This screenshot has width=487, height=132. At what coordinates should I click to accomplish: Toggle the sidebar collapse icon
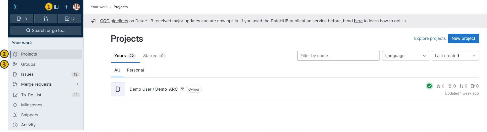tap(56, 7)
